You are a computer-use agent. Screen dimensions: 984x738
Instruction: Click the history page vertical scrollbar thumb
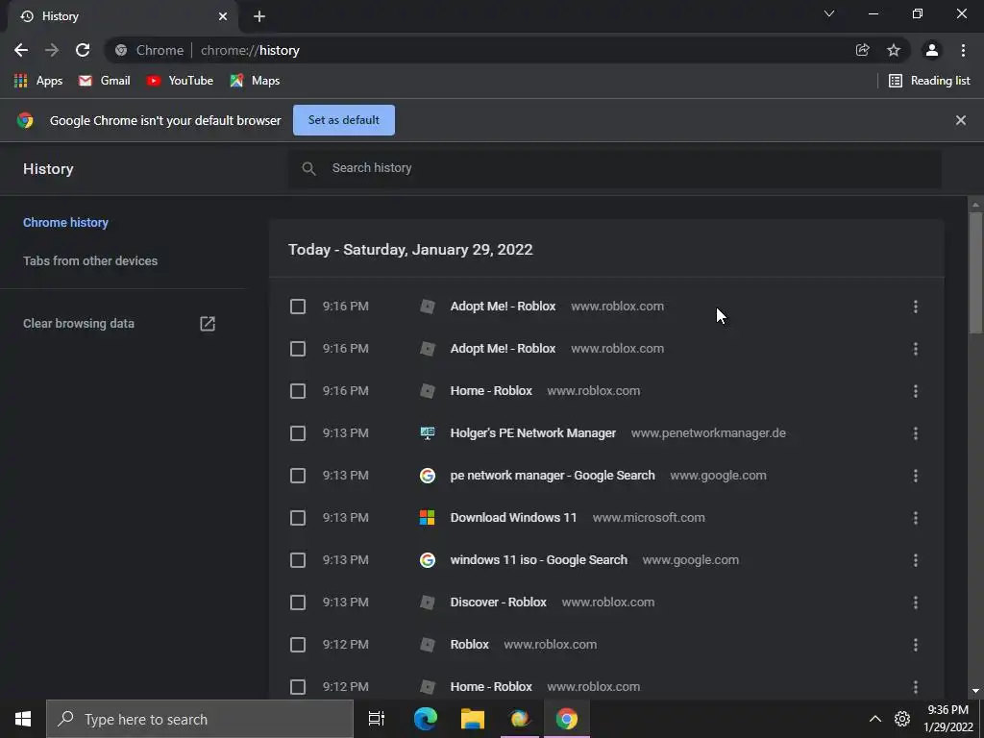[x=975, y=273]
